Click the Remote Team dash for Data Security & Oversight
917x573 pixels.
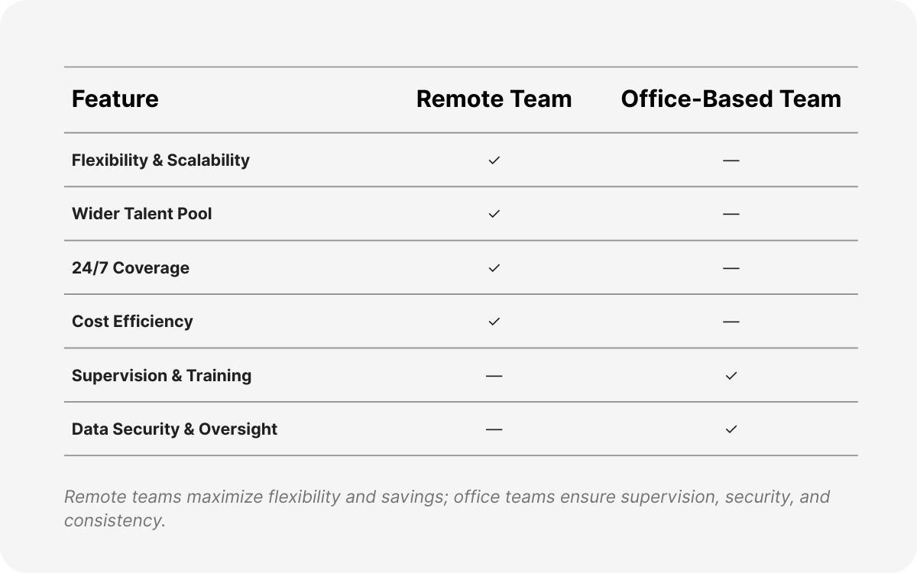494,429
